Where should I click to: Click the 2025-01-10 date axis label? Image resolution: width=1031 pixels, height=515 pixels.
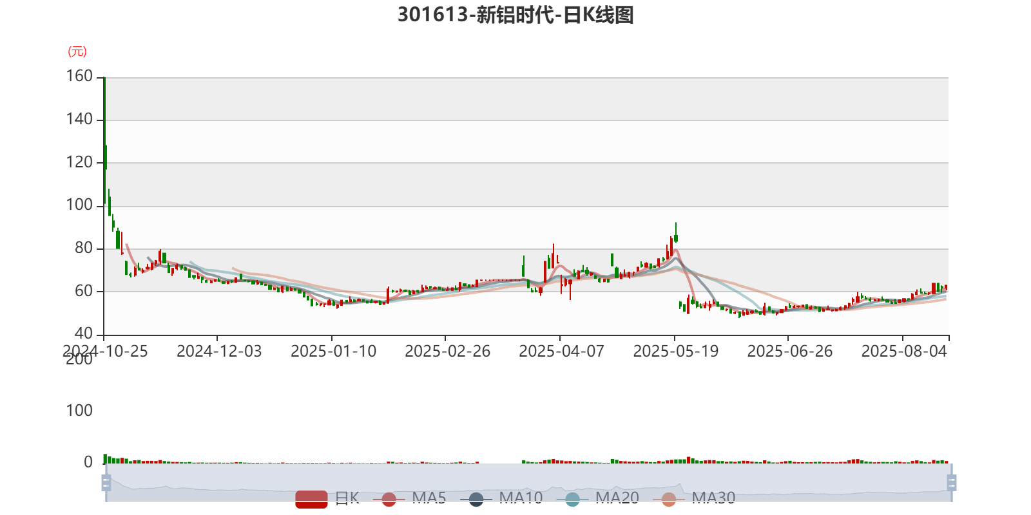click(333, 351)
